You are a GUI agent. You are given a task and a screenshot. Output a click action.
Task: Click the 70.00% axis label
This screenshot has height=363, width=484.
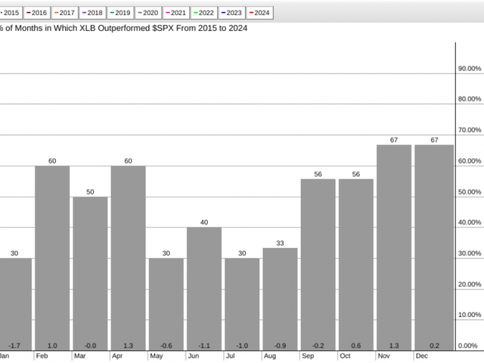(x=469, y=130)
